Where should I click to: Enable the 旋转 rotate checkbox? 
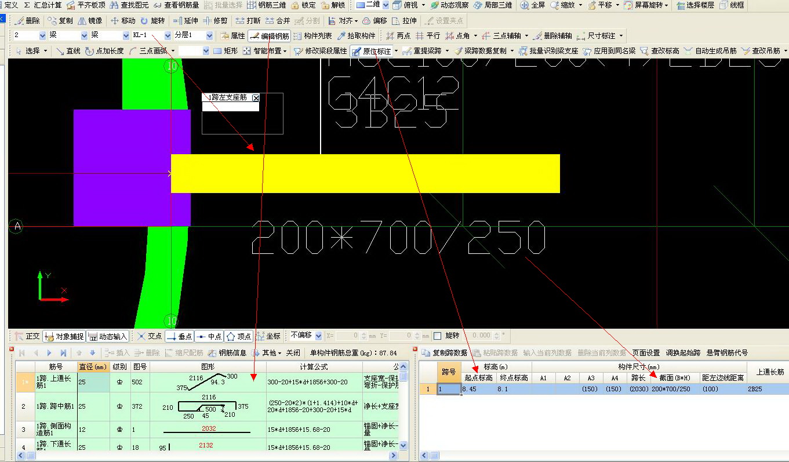[x=437, y=336]
